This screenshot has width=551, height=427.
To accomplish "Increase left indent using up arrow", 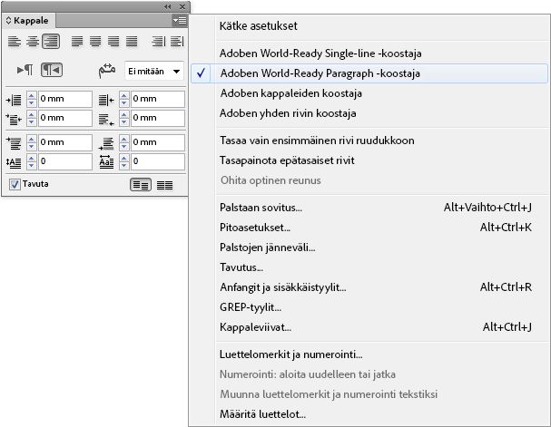I will pyautogui.click(x=32, y=95).
